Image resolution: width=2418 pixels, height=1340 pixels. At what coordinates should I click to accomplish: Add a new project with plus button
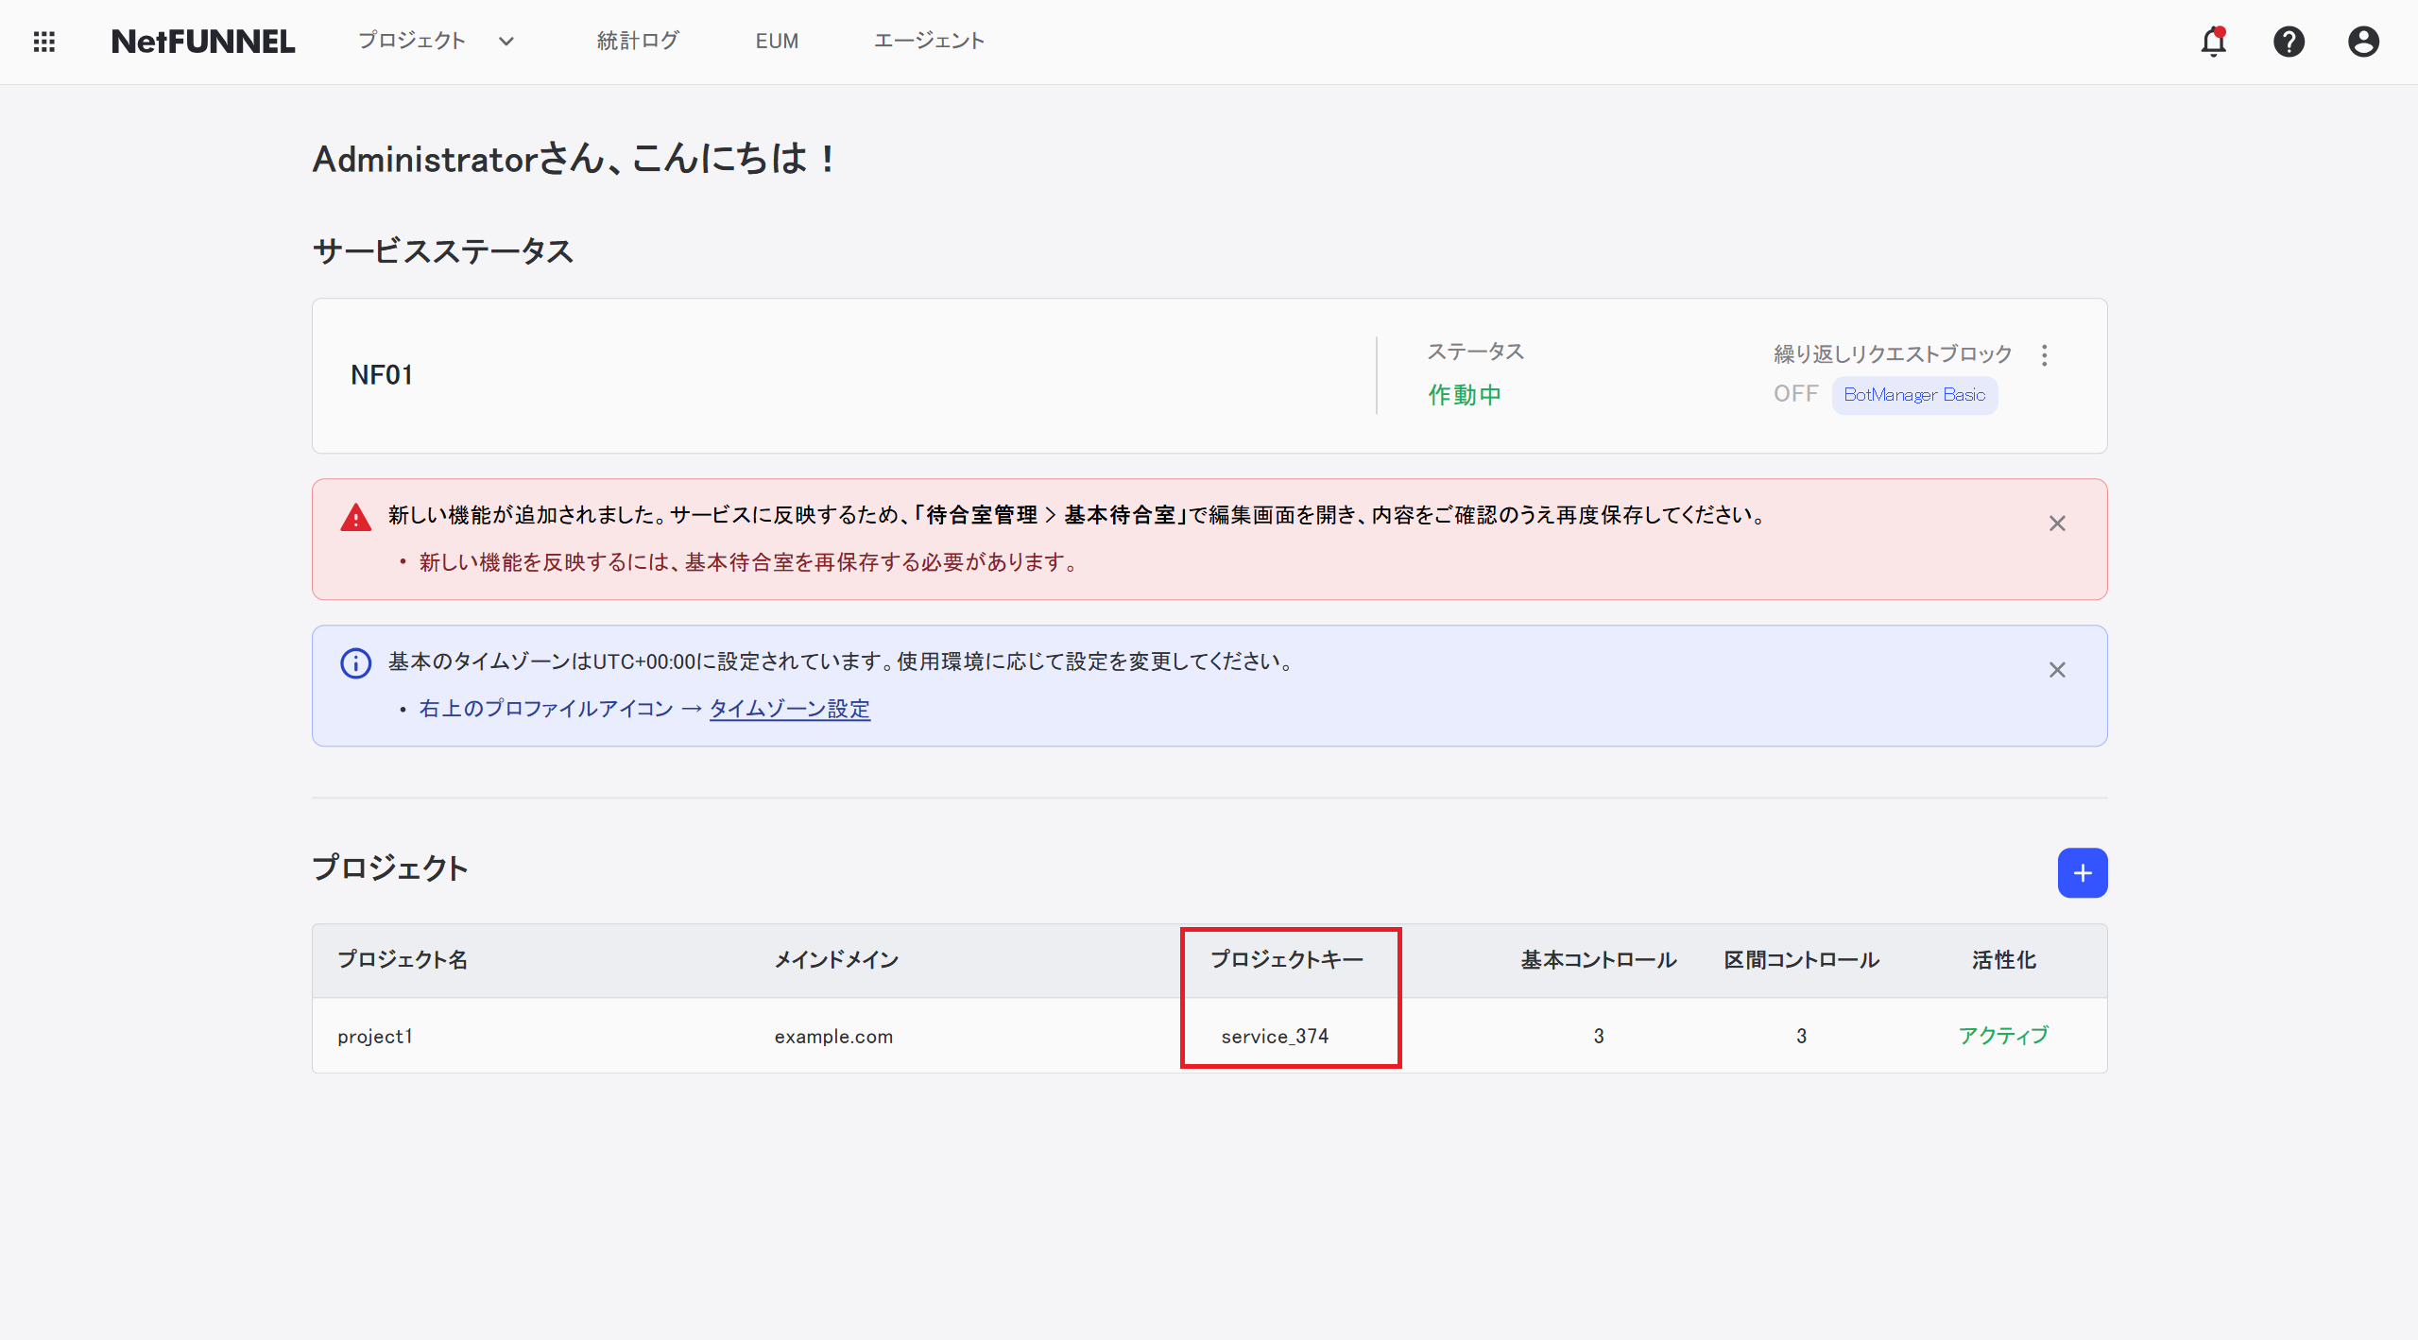pos(2082,873)
